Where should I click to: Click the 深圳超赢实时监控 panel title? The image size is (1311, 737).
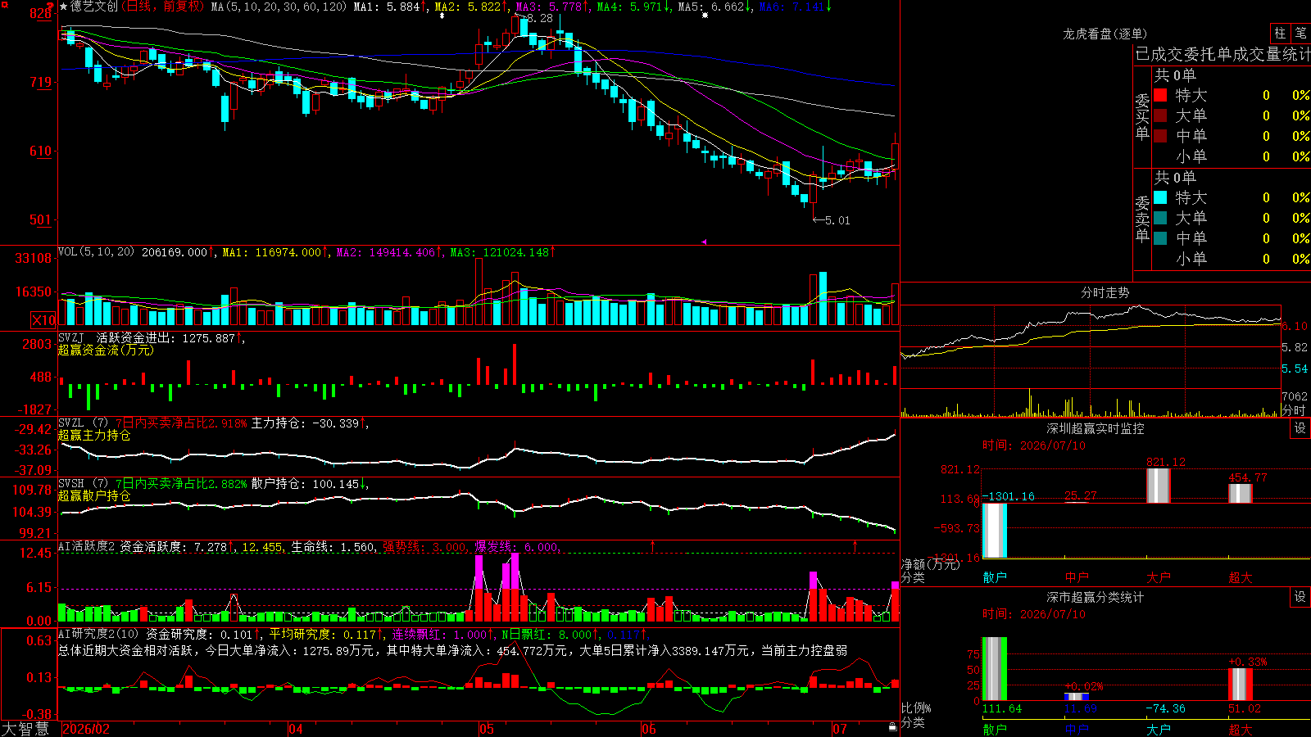click(1096, 428)
